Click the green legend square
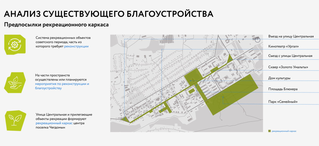The image size is (319, 146). pyautogui.click(x=269, y=131)
